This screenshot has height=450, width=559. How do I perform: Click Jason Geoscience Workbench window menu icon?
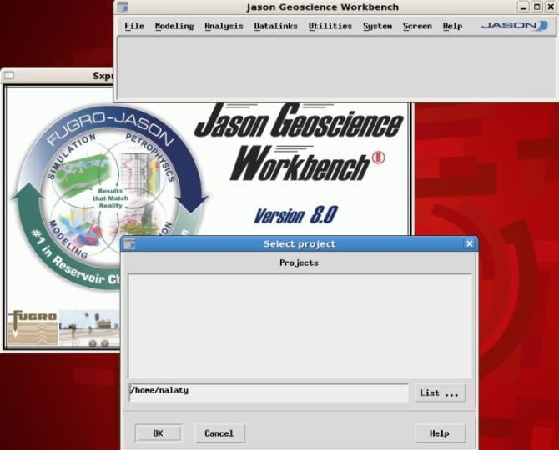tap(123, 7)
